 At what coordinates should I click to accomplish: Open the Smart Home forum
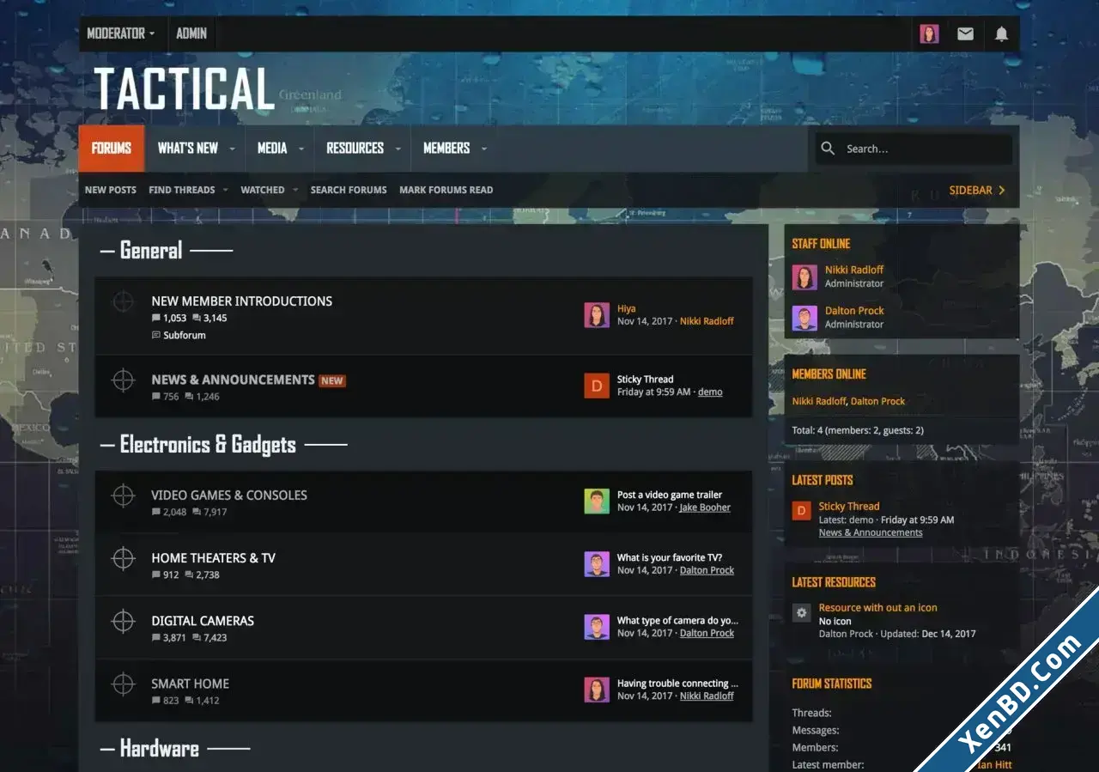point(191,684)
